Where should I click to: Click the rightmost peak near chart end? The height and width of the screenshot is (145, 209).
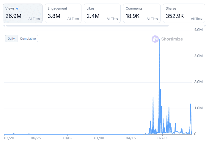(190, 104)
